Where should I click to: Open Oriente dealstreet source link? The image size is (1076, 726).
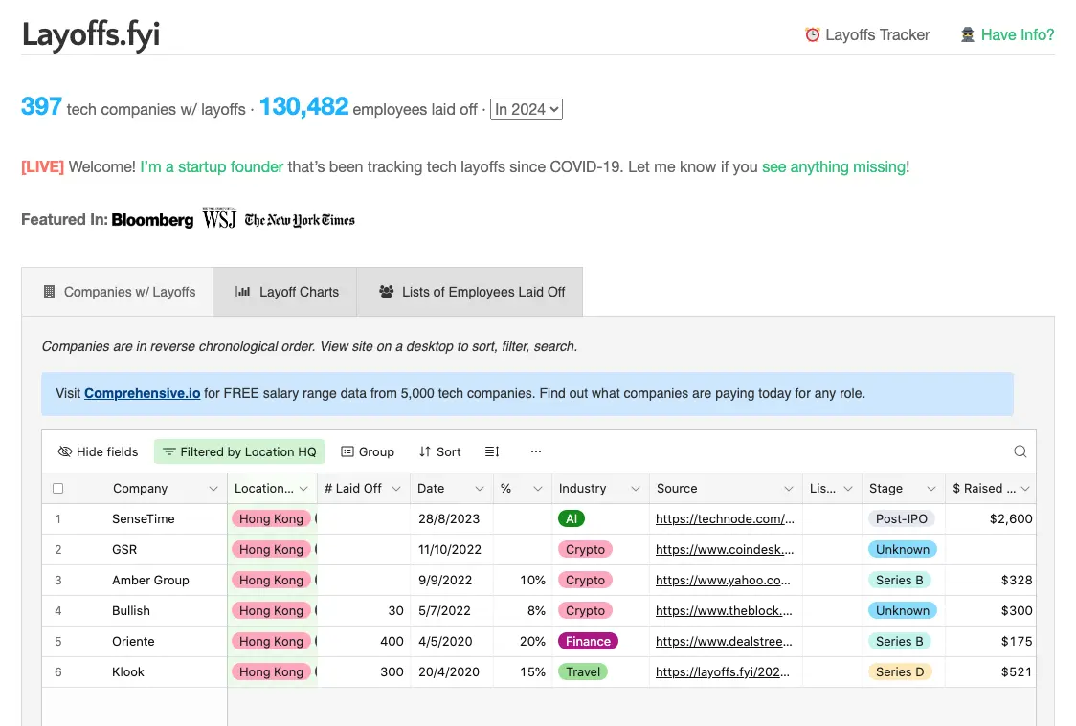tap(724, 641)
